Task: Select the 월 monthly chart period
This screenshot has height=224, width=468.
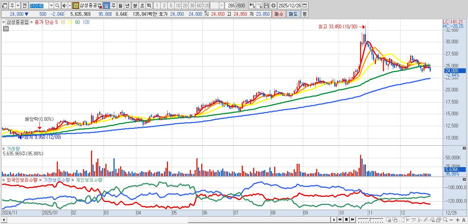Action: 120,6
